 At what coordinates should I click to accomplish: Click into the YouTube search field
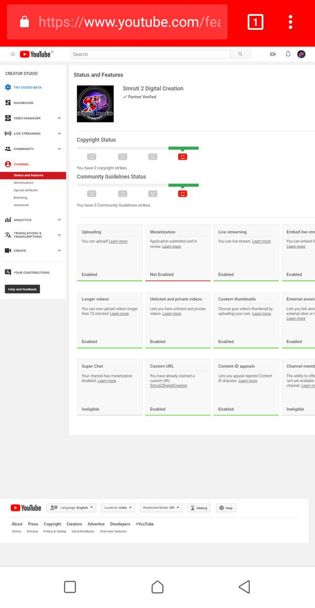click(x=151, y=54)
